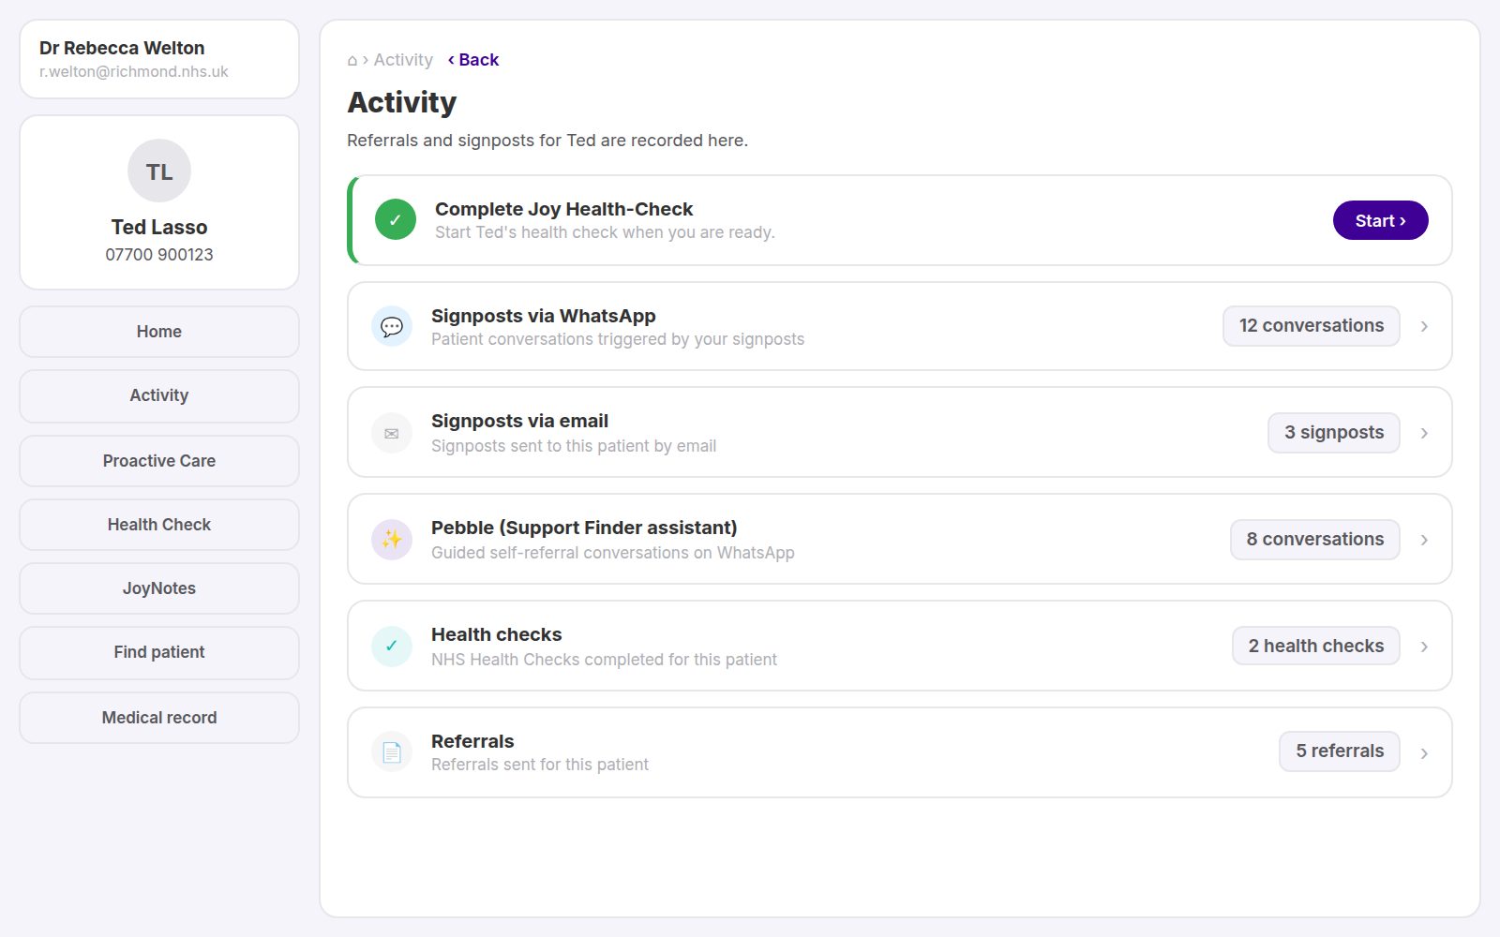Open Find patient in the sidebar

pos(159,652)
